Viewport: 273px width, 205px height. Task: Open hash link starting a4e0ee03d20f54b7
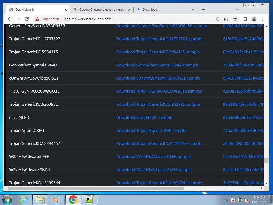pos(243,143)
